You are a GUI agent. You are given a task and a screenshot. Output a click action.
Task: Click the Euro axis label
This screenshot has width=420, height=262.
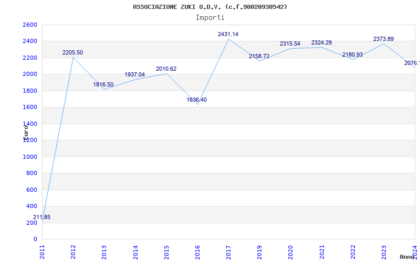pyautogui.click(x=26, y=133)
